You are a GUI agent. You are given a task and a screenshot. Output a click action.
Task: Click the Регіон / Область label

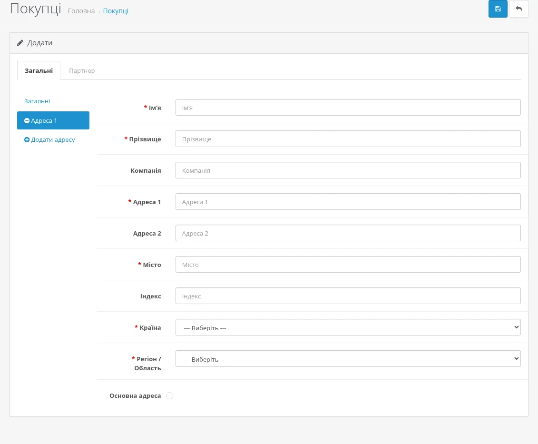(147, 363)
